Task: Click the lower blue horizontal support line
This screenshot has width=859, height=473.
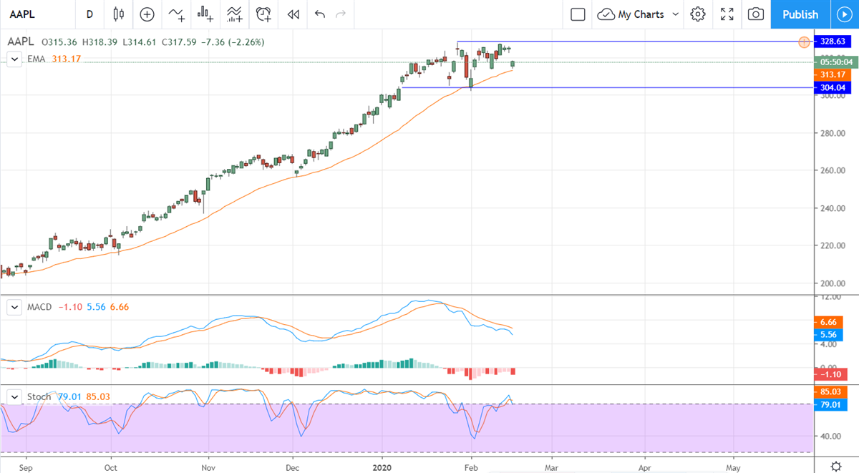Action: pos(608,87)
